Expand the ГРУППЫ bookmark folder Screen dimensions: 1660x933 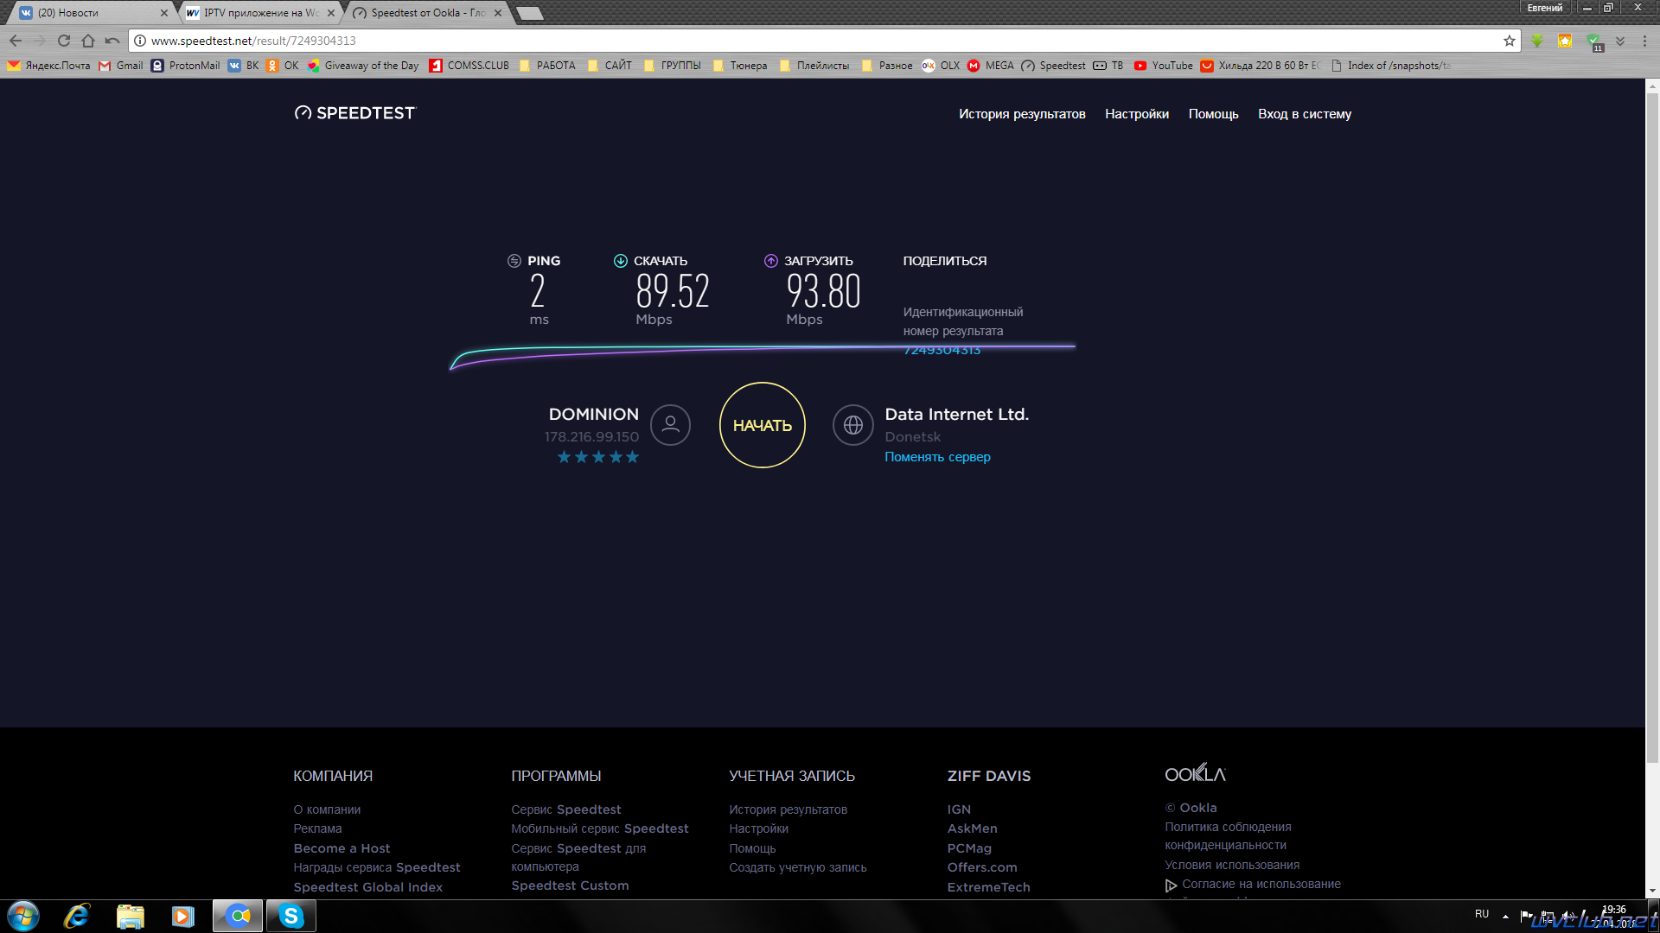(673, 66)
